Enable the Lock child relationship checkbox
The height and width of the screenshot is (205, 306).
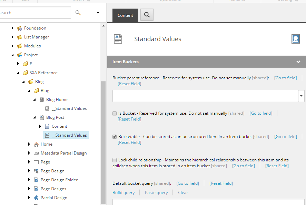115,160
